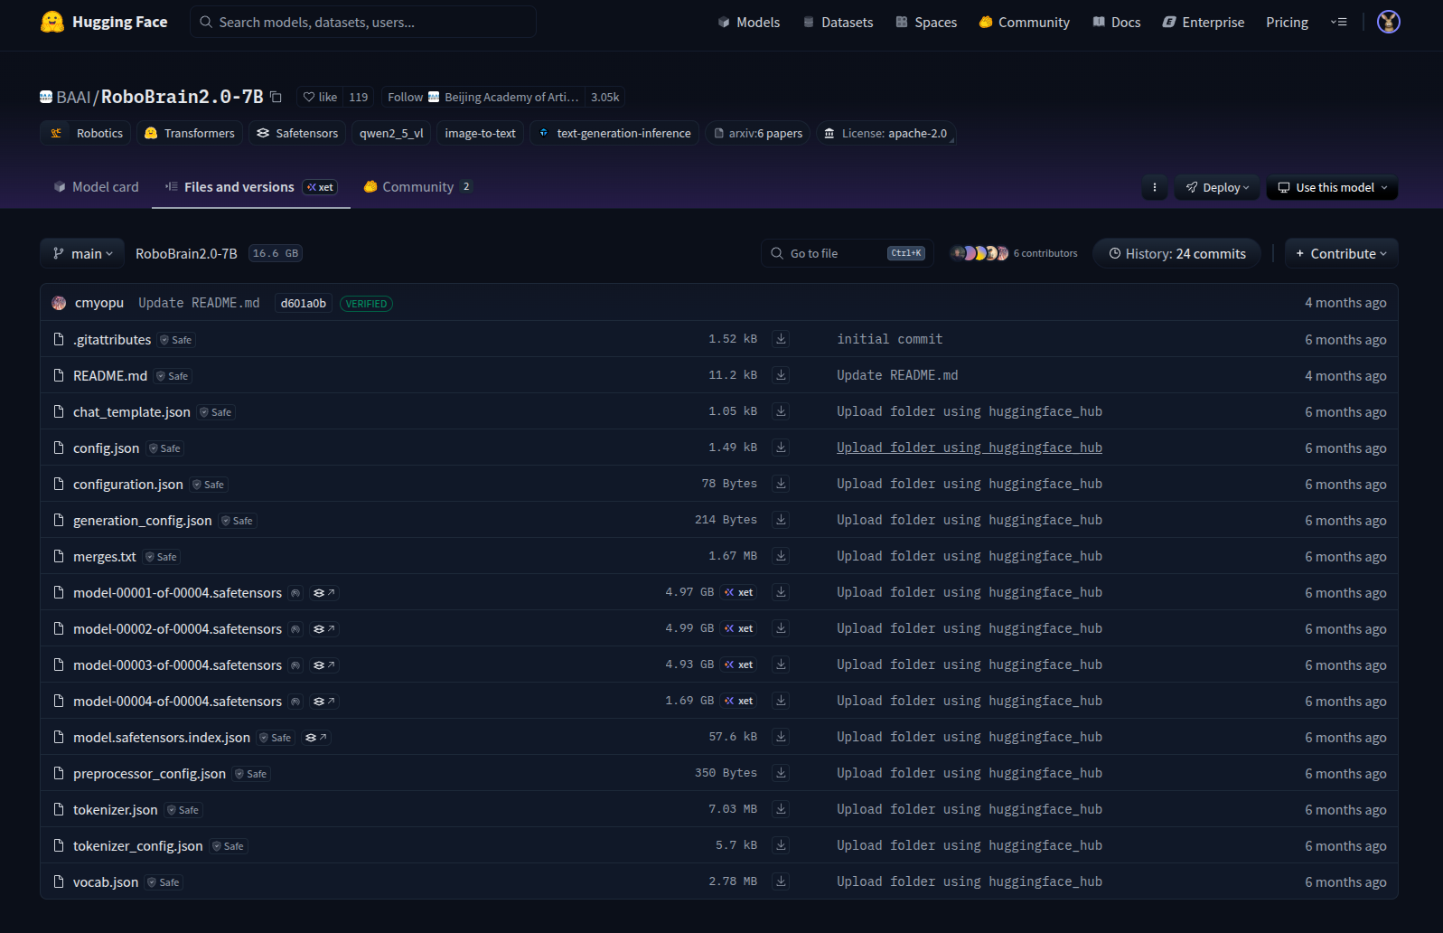
Task: Open the xet badge on model-00001 row
Action: tap(738, 592)
